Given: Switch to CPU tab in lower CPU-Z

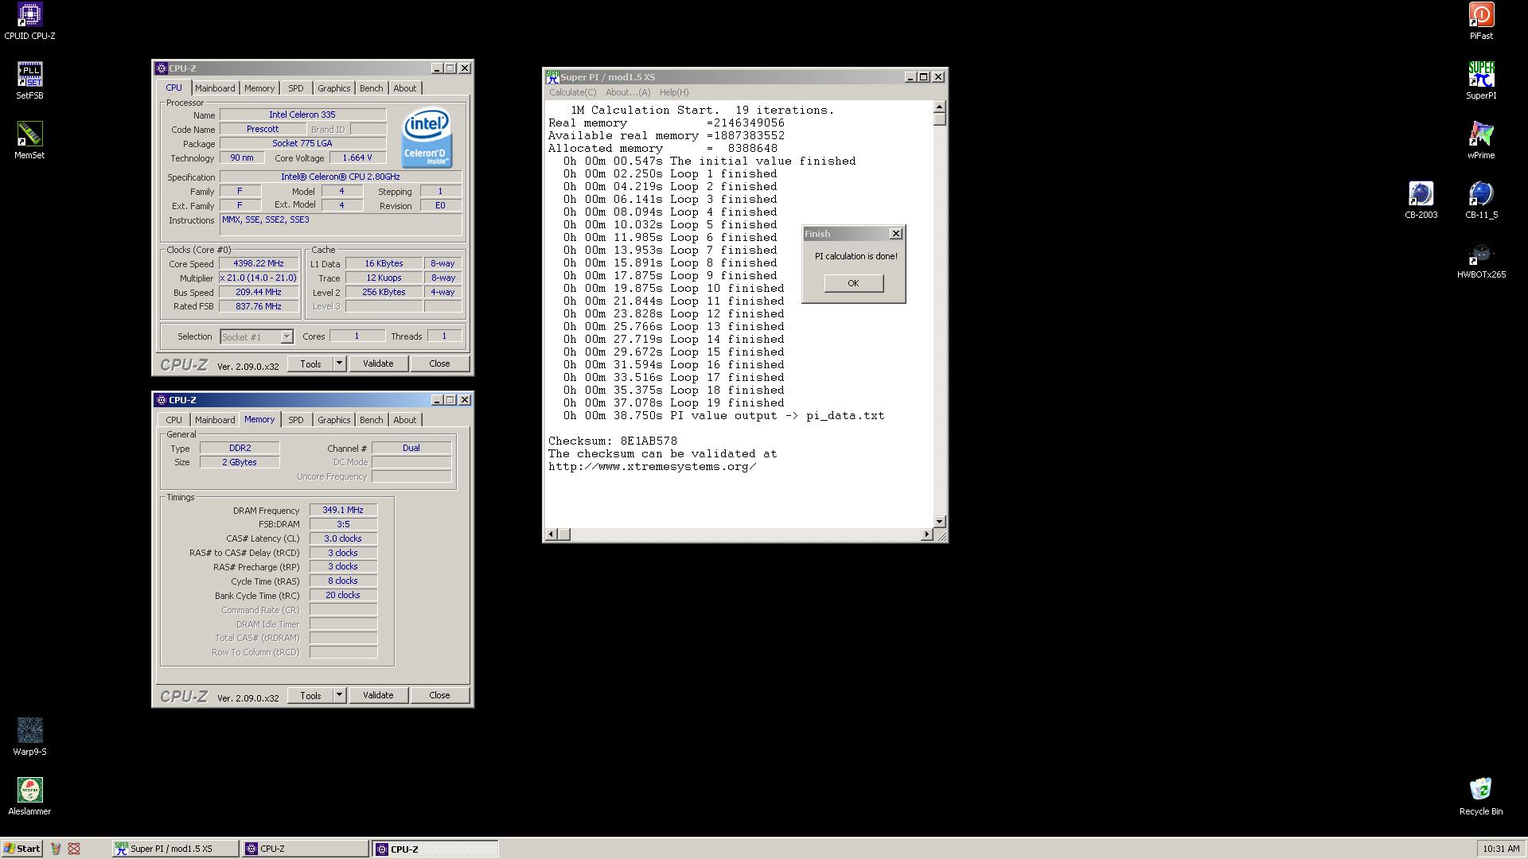Looking at the screenshot, I should click(x=173, y=420).
